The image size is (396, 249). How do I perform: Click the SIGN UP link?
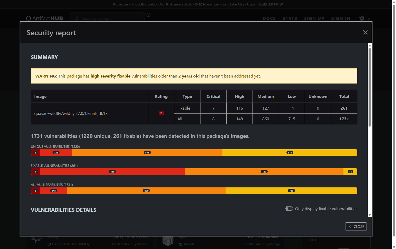pyautogui.click(x=314, y=18)
